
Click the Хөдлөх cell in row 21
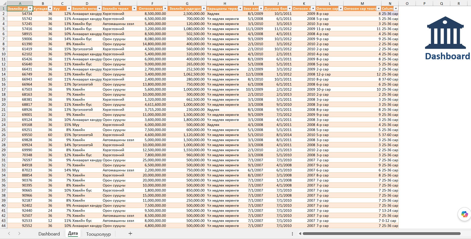(x=225, y=110)
